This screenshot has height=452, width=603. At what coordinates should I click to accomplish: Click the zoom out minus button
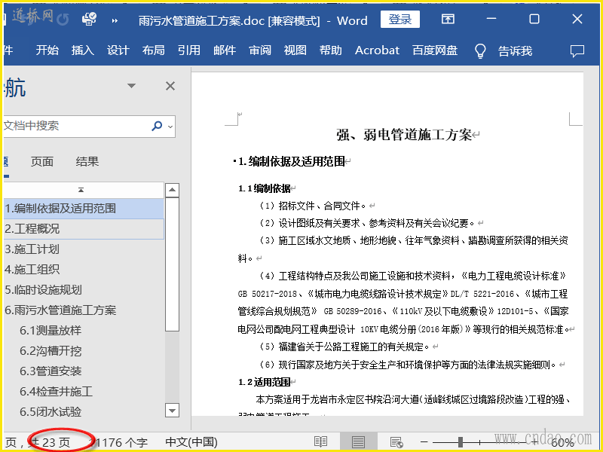[x=424, y=442]
